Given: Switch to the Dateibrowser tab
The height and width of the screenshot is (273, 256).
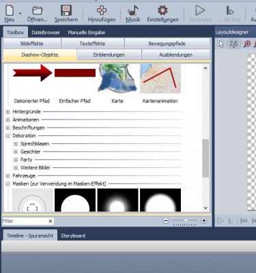Looking at the screenshot, I should [46, 33].
